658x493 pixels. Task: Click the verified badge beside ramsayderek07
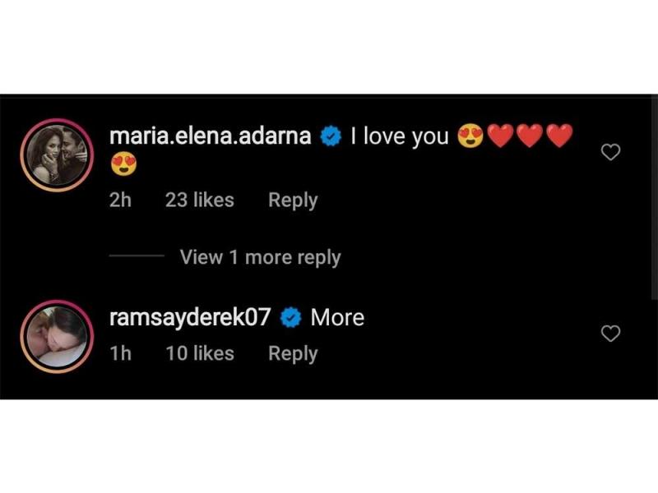tap(291, 317)
